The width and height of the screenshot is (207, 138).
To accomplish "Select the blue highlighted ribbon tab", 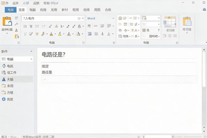I will [11, 10].
